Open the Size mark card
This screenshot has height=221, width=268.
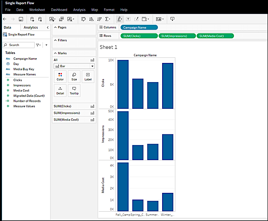click(74, 77)
